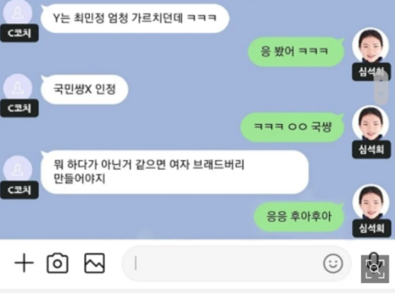Image resolution: width=395 pixels, height=294 pixels.
Task: Open the plus attachment menu
Action: [24, 263]
